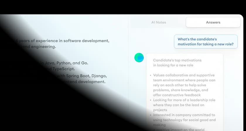Click the teal AI assistant avatar icon
The image size is (246, 131).
click(x=139, y=58)
